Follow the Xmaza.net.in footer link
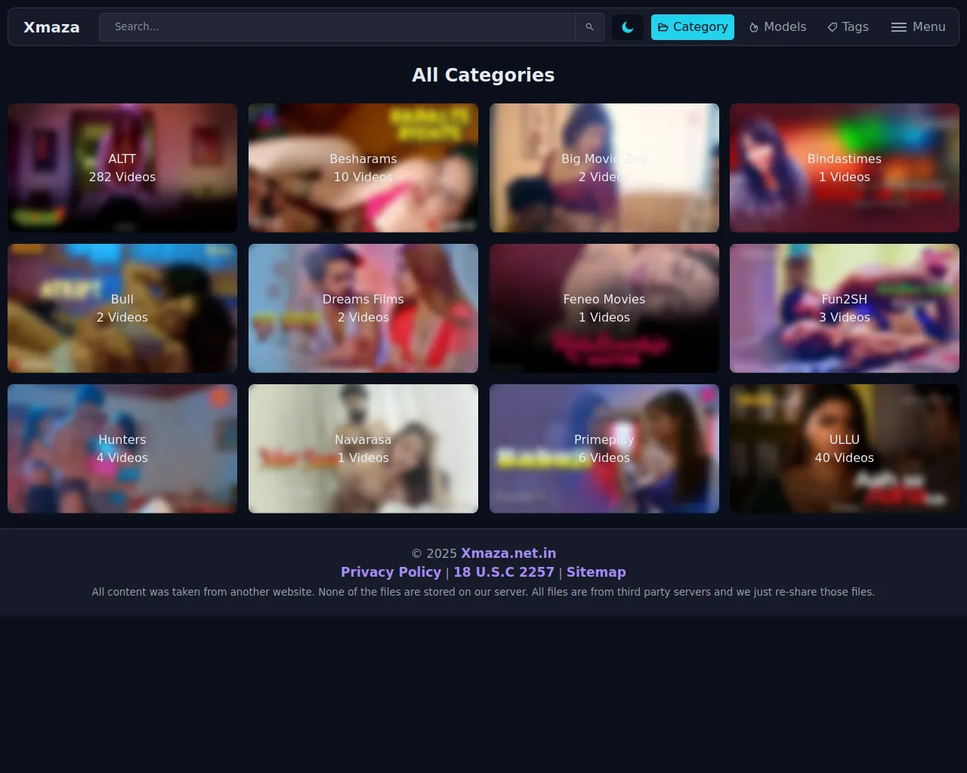Image resolution: width=967 pixels, height=773 pixels. (x=508, y=553)
